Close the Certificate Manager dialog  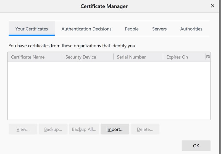(212, 6)
